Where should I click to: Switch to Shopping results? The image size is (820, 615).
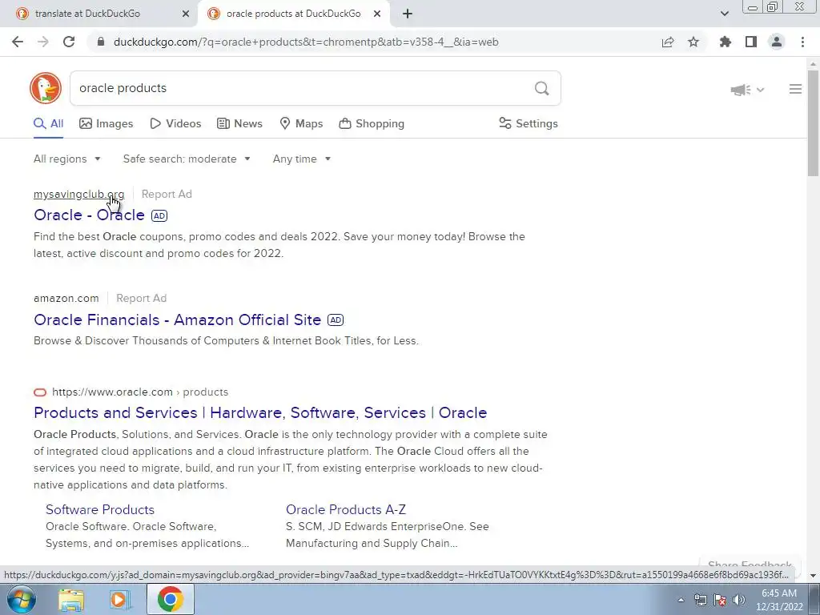(x=372, y=124)
